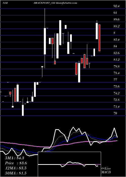
Task: Click the BRACEPORT_SM MunafaSutra.com chart title
Action: tap(55, 3)
